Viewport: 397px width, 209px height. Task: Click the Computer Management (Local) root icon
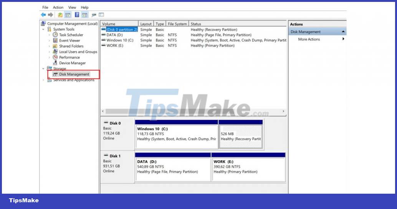(x=43, y=23)
